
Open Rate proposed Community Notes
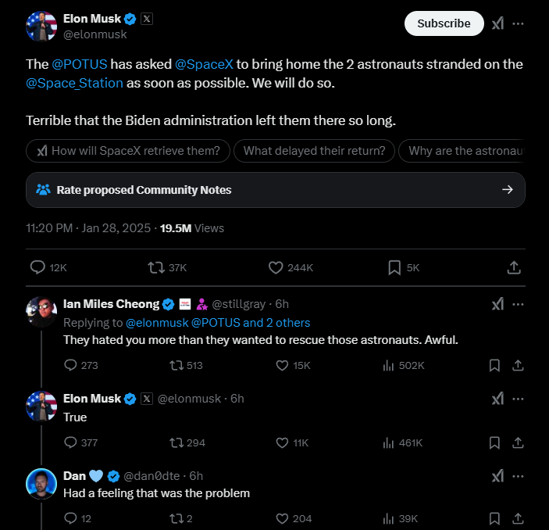276,190
